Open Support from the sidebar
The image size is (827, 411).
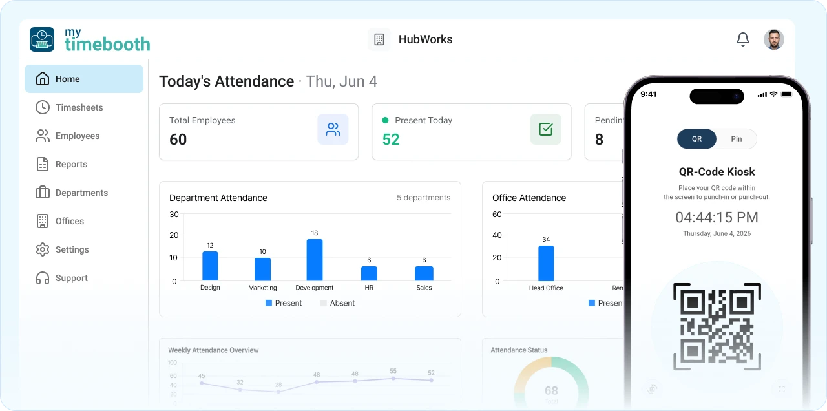84,278
